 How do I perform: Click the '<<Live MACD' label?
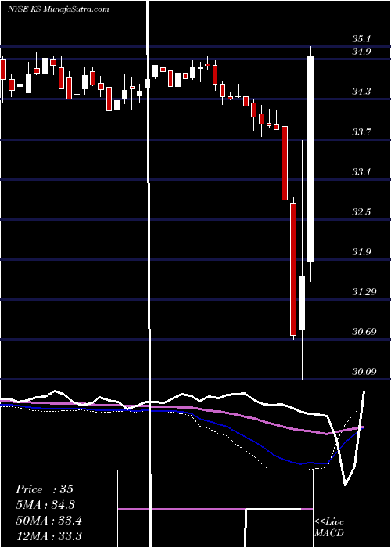tap(329, 527)
